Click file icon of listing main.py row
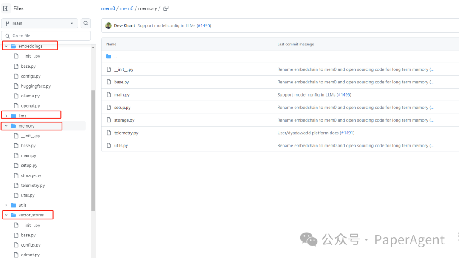This screenshot has width=459, height=258. point(109,94)
